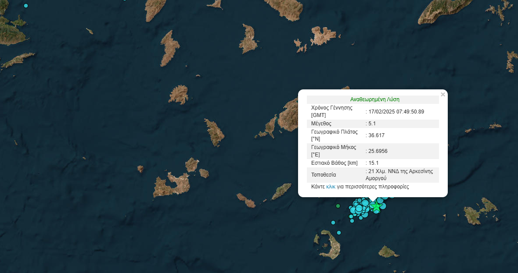Click the 'Τοποθεσία' location row label

coord(324,175)
